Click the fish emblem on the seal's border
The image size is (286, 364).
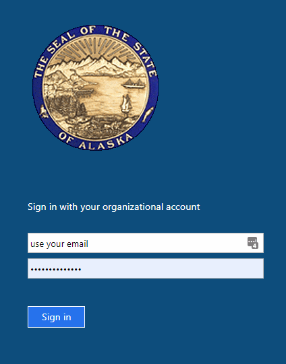[148, 114]
